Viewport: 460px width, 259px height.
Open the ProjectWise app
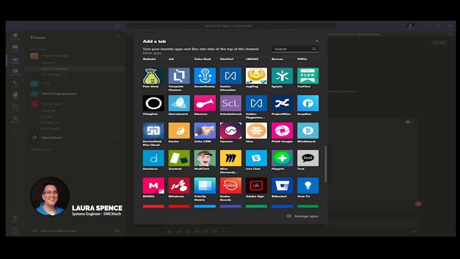click(x=282, y=103)
